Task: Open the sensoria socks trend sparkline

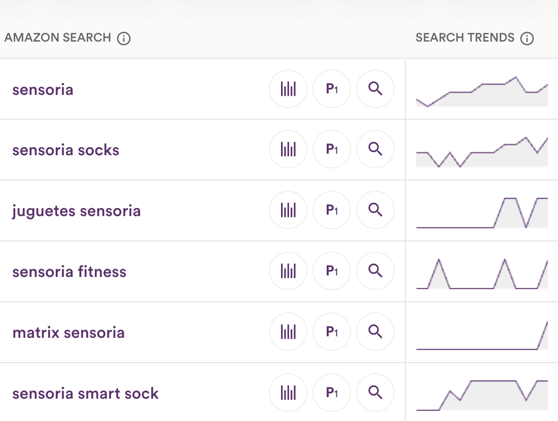Action: 482,152
